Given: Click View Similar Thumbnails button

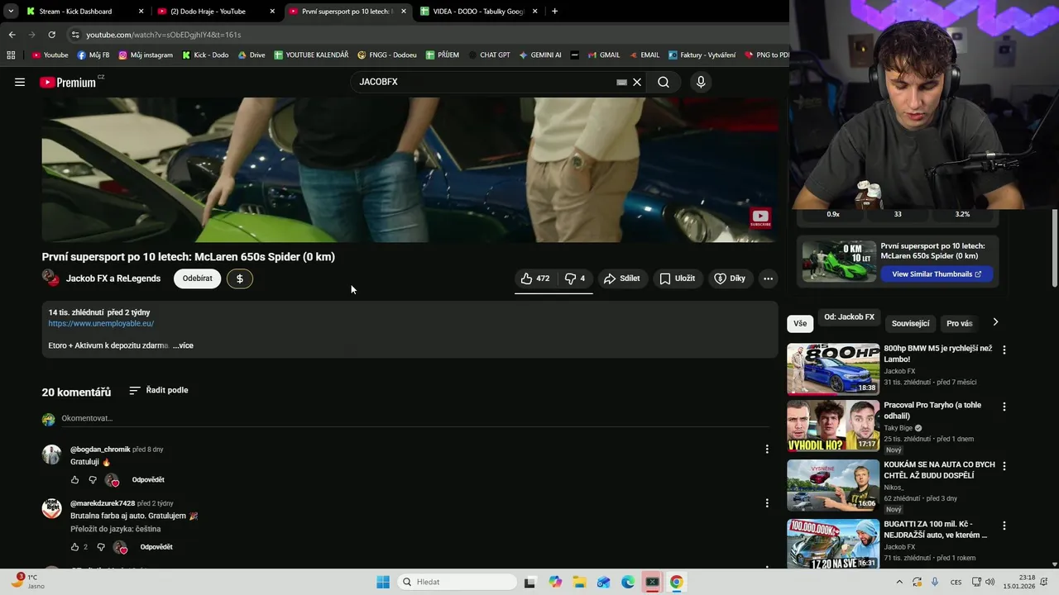Looking at the screenshot, I should click(937, 274).
